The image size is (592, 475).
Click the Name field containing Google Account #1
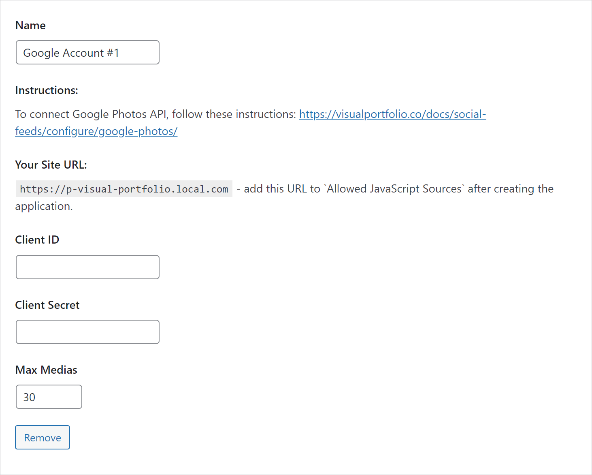coord(87,52)
